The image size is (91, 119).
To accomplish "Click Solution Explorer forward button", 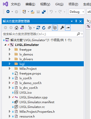I will coord(11,28).
